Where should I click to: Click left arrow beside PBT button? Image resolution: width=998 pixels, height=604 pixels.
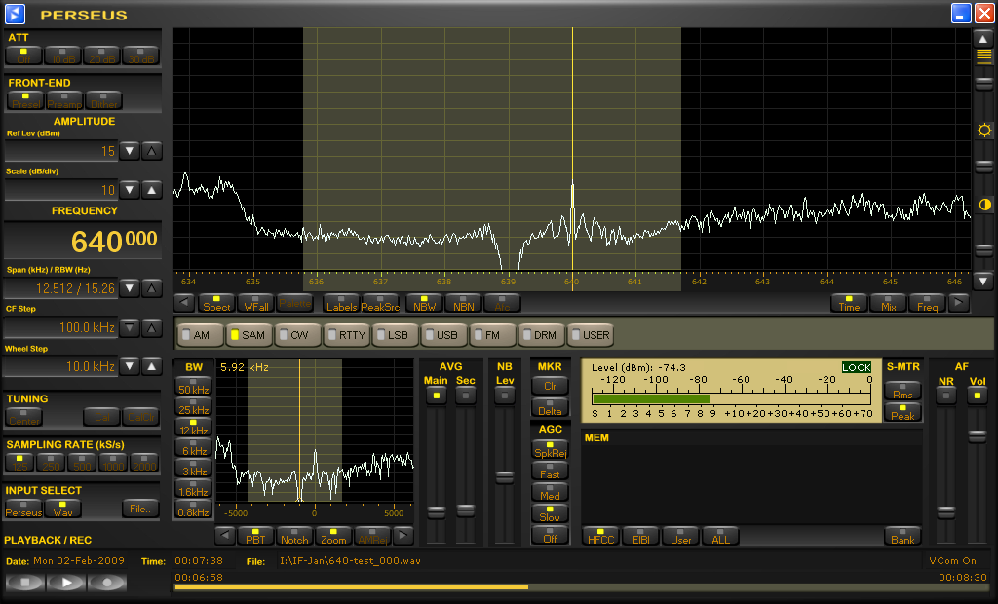(x=225, y=536)
